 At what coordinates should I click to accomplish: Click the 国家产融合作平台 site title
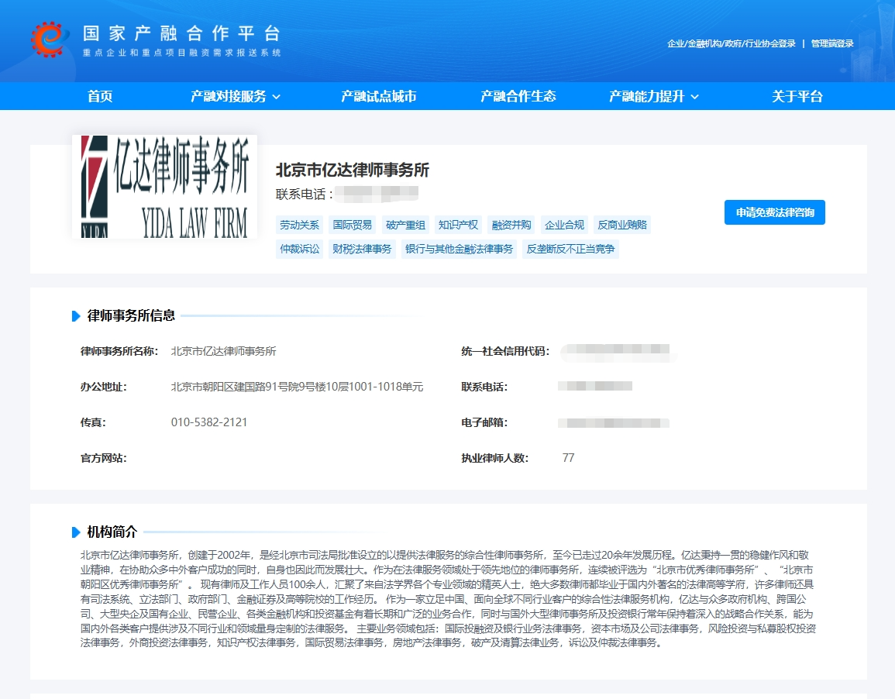click(181, 33)
